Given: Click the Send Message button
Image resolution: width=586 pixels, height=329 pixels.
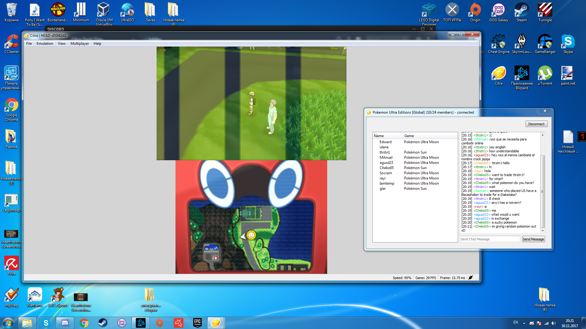Looking at the screenshot, I should (x=533, y=239).
